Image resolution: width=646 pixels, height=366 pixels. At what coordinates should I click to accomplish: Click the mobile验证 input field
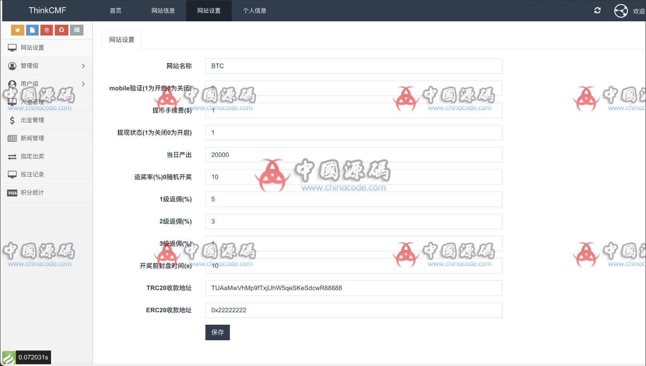354,88
